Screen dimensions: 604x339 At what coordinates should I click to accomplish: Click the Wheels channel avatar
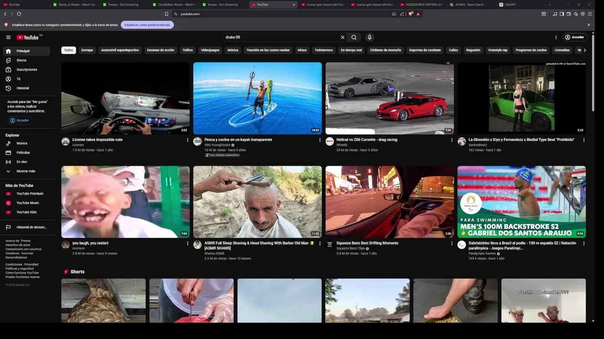[x=330, y=141]
